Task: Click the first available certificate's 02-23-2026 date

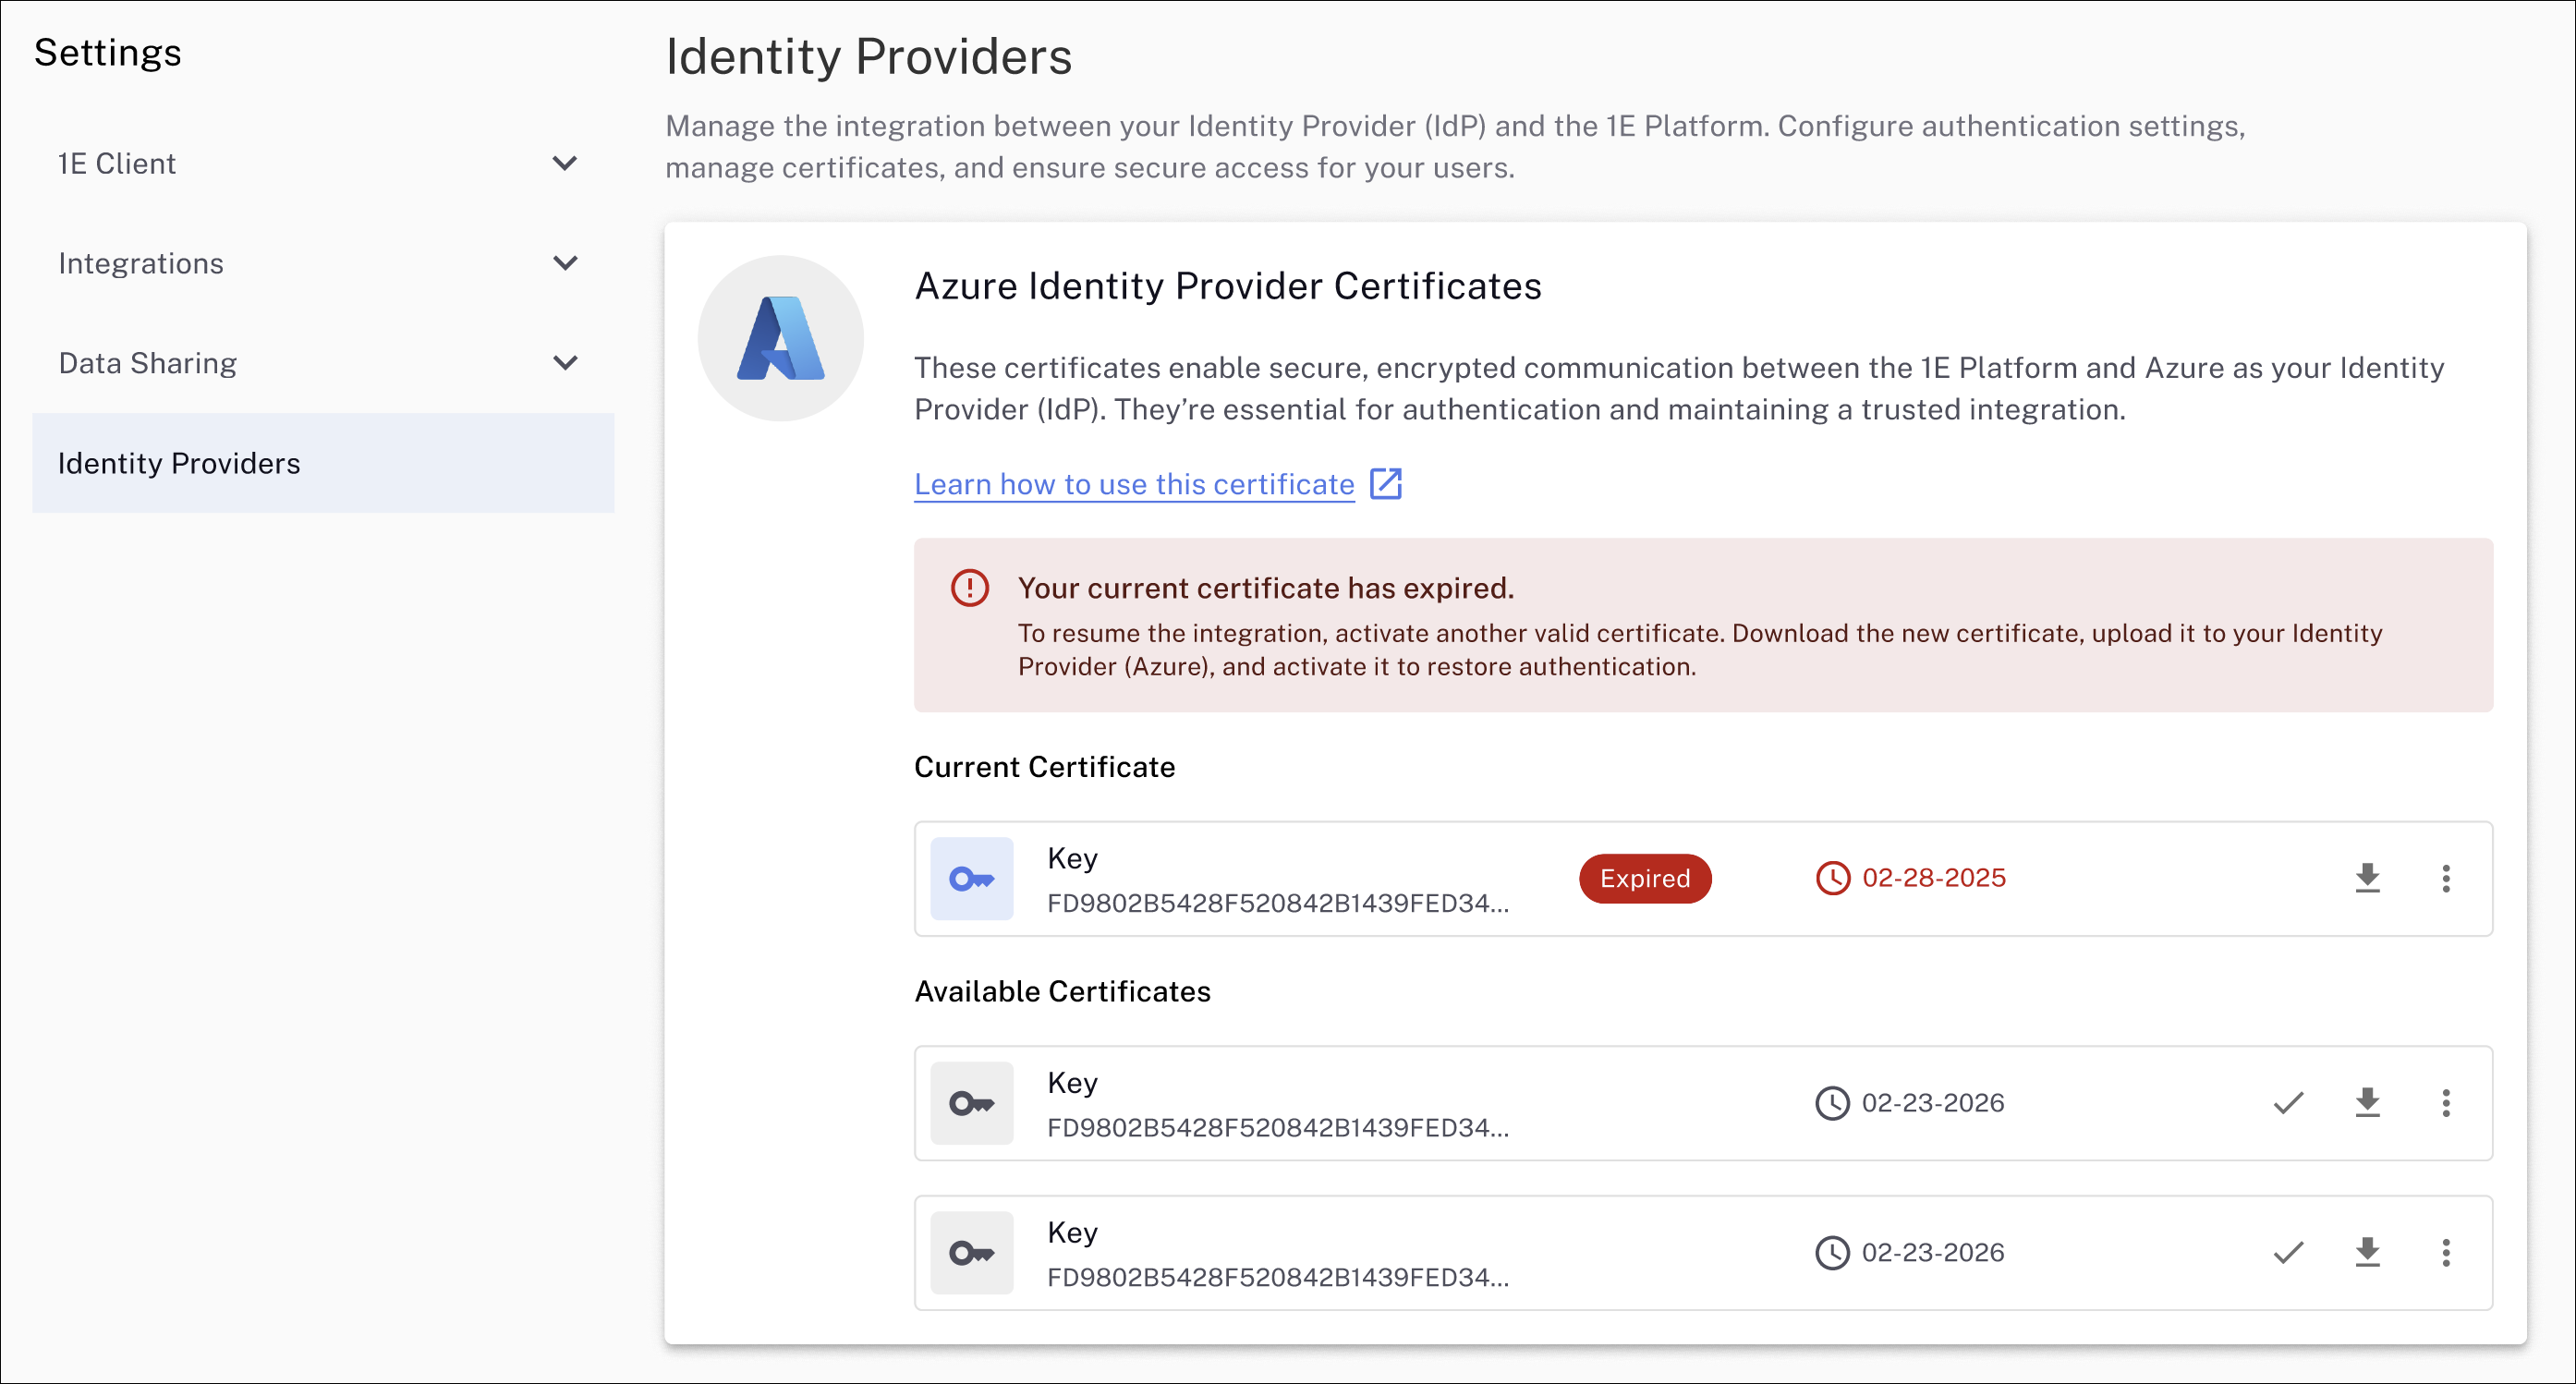Action: pyautogui.click(x=1932, y=1103)
